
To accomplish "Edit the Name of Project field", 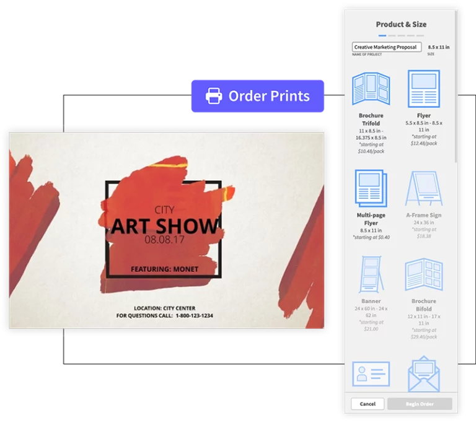I will pos(387,47).
